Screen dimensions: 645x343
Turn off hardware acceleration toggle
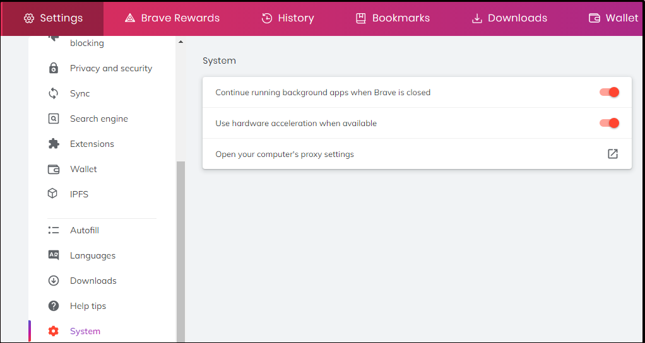[x=609, y=123]
